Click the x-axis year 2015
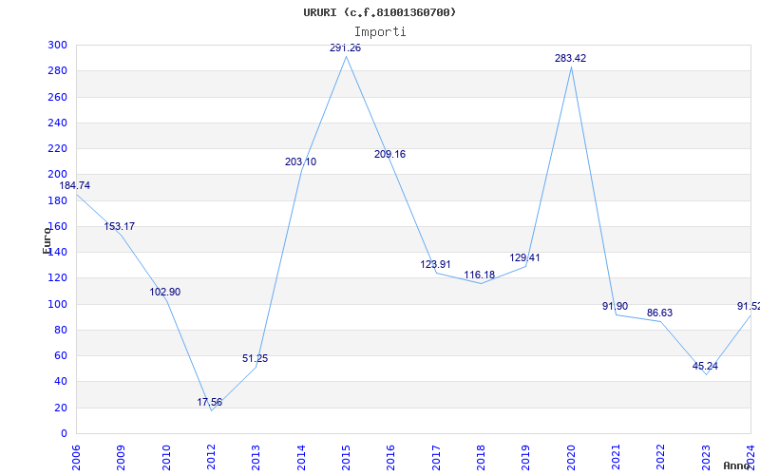Viewport: 760px width, 475px height. click(x=346, y=458)
